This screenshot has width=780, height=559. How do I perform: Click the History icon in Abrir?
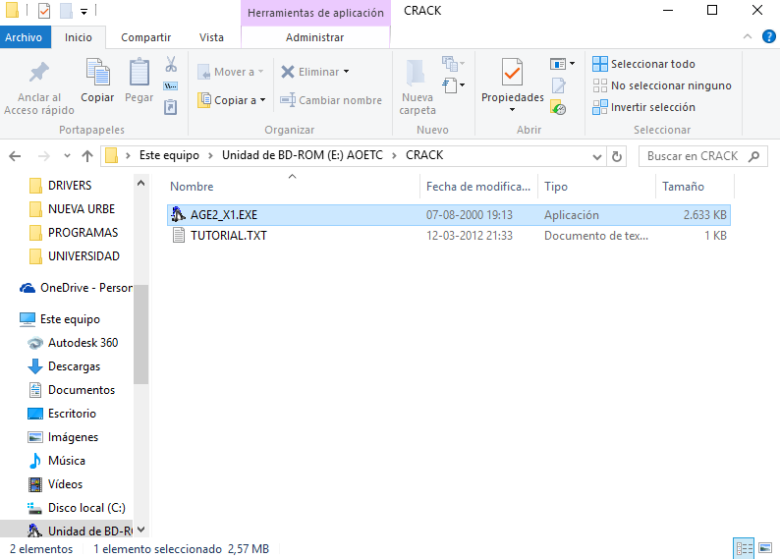(558, 107)
